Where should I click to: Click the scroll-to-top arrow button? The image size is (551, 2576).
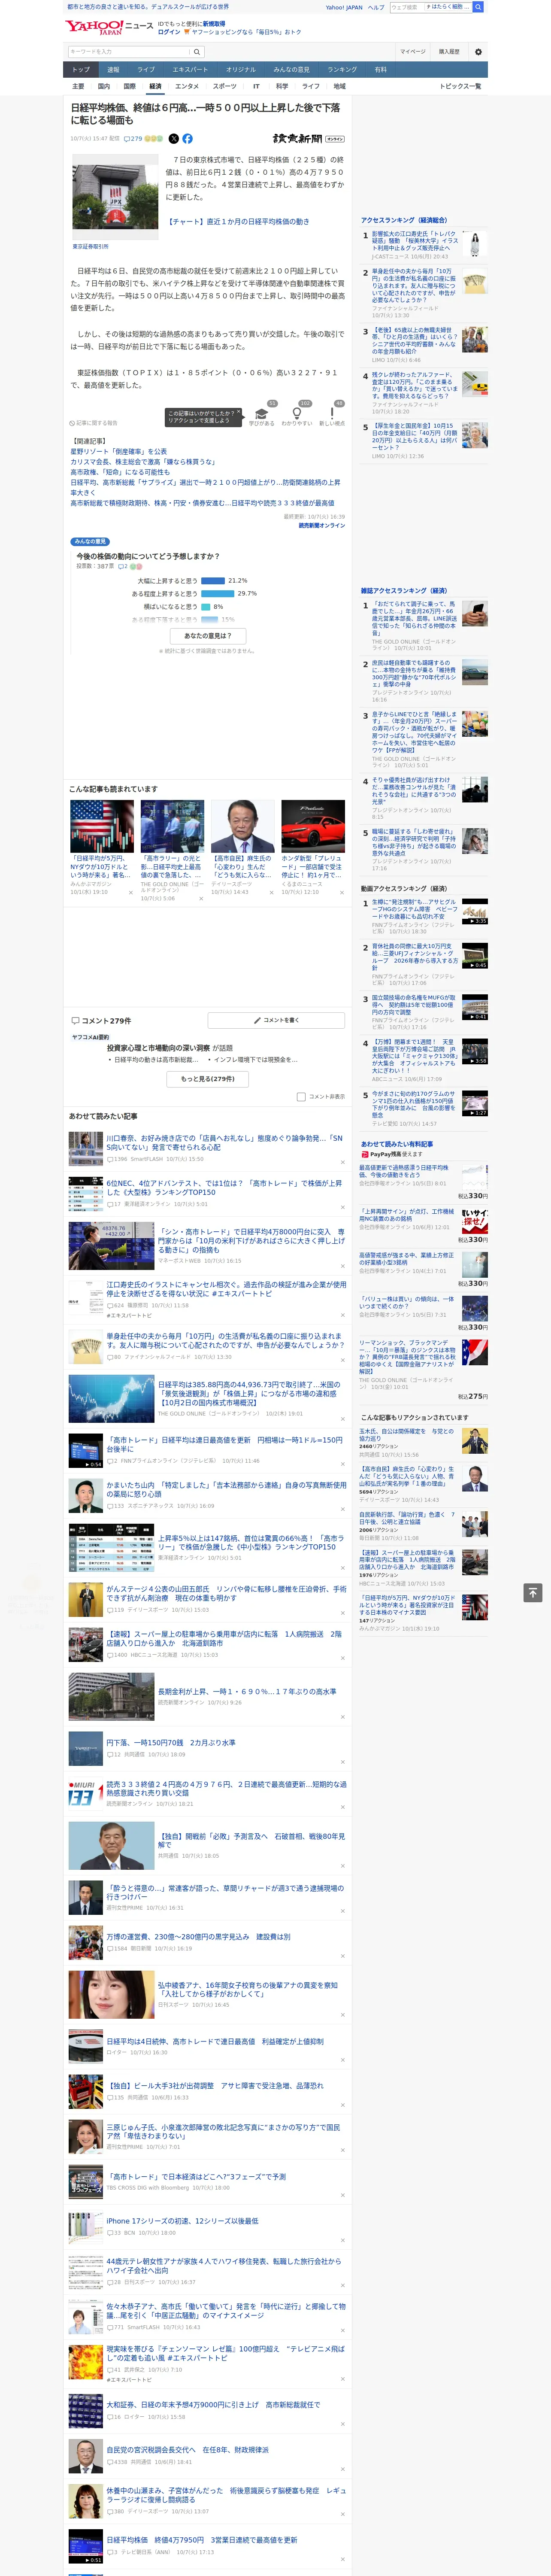click(x=532, y=1592)
